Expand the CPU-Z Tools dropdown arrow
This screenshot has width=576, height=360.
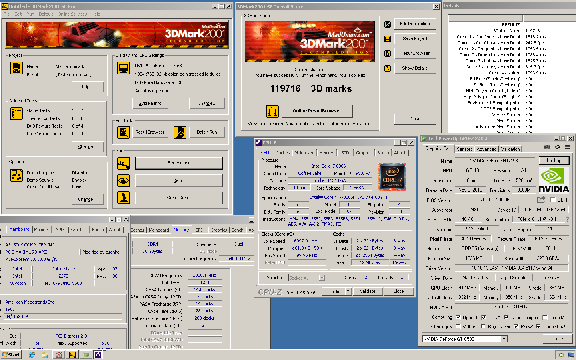tap(348, 291)
